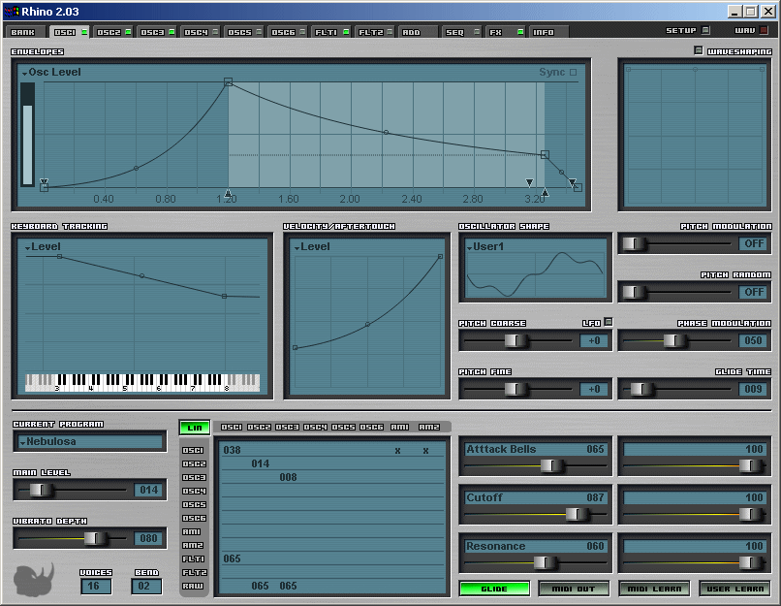The image size is (781, 606).
Task: Click the Cutoff slider handle
Action: [x=577, y=514]
